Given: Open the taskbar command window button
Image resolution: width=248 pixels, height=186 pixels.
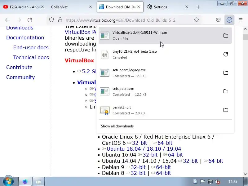Looking at the screenshot, I should [x=38, y=182].
